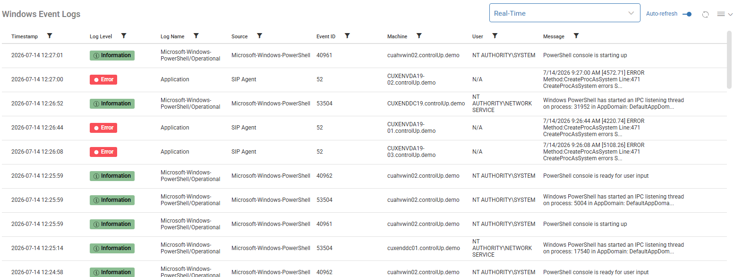
Task: Sort by User column header
Action: [x=478, y=36]
